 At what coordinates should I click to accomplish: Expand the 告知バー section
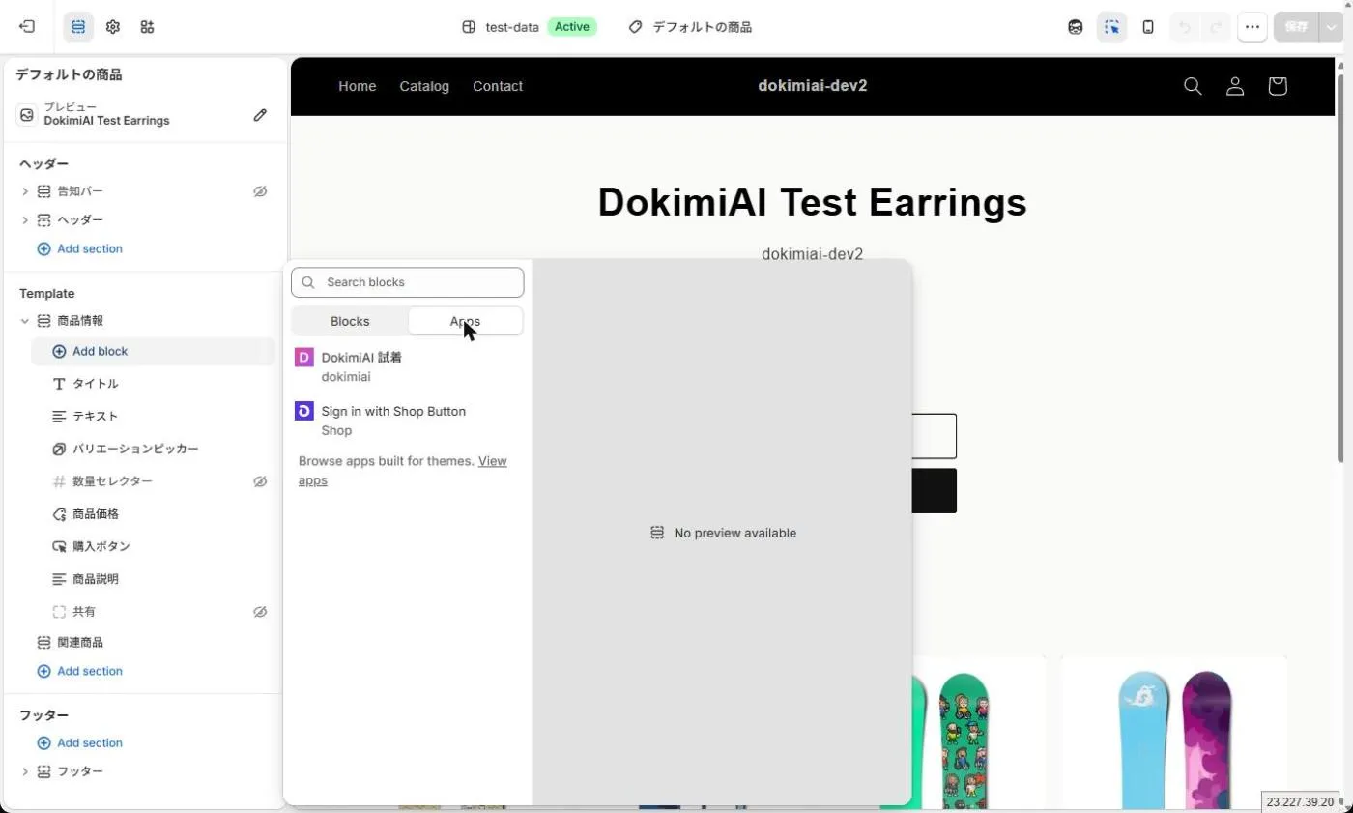click(x=25, y=191)
